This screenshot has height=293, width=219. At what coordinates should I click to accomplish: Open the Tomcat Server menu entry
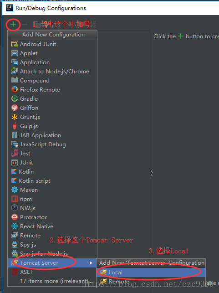tap(52, 263)
